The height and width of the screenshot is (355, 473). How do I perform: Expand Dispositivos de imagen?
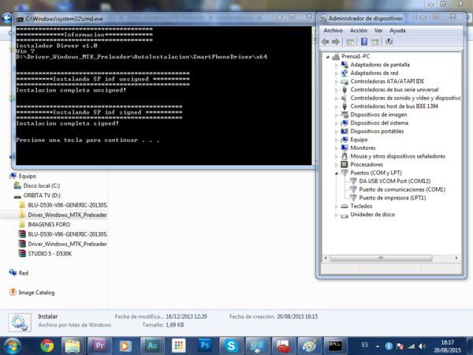pyautogui.click(x=336, y=115)
